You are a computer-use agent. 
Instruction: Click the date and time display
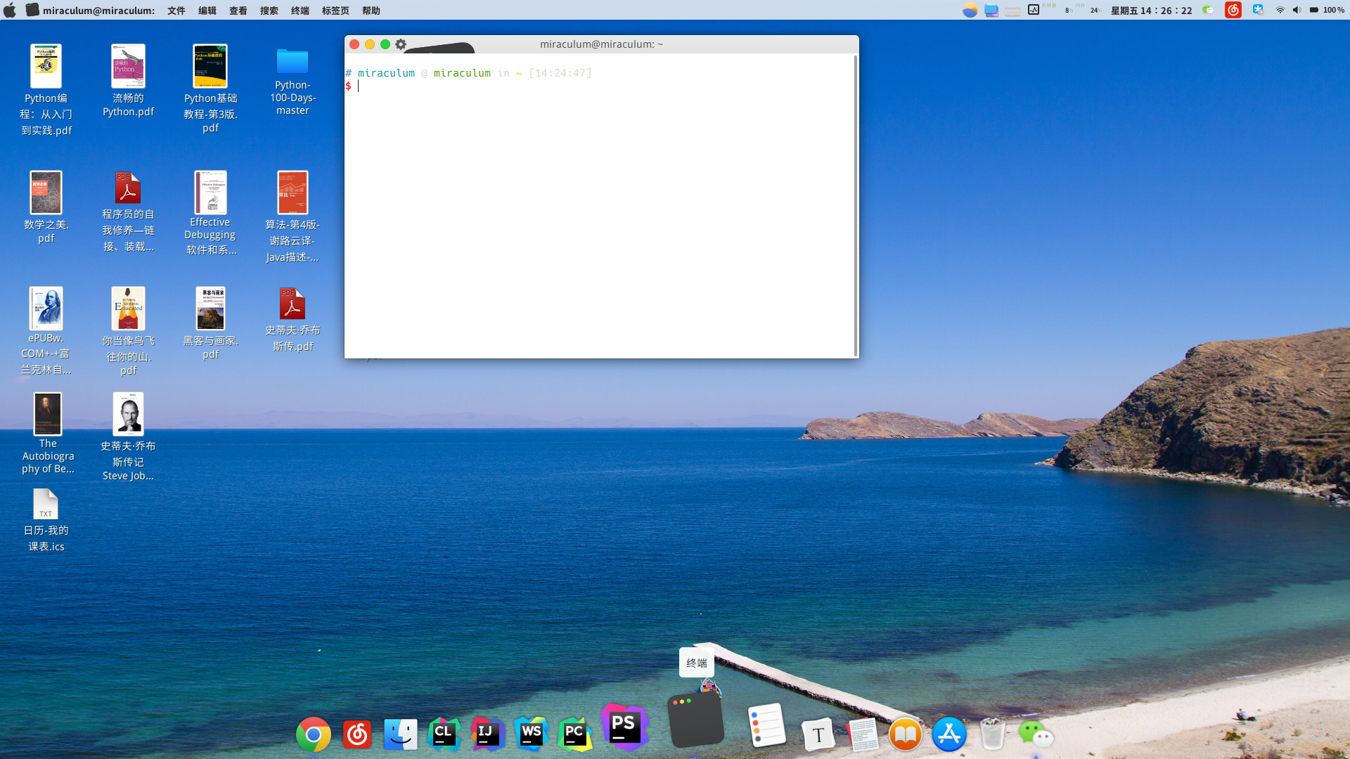pos(1151,11)
